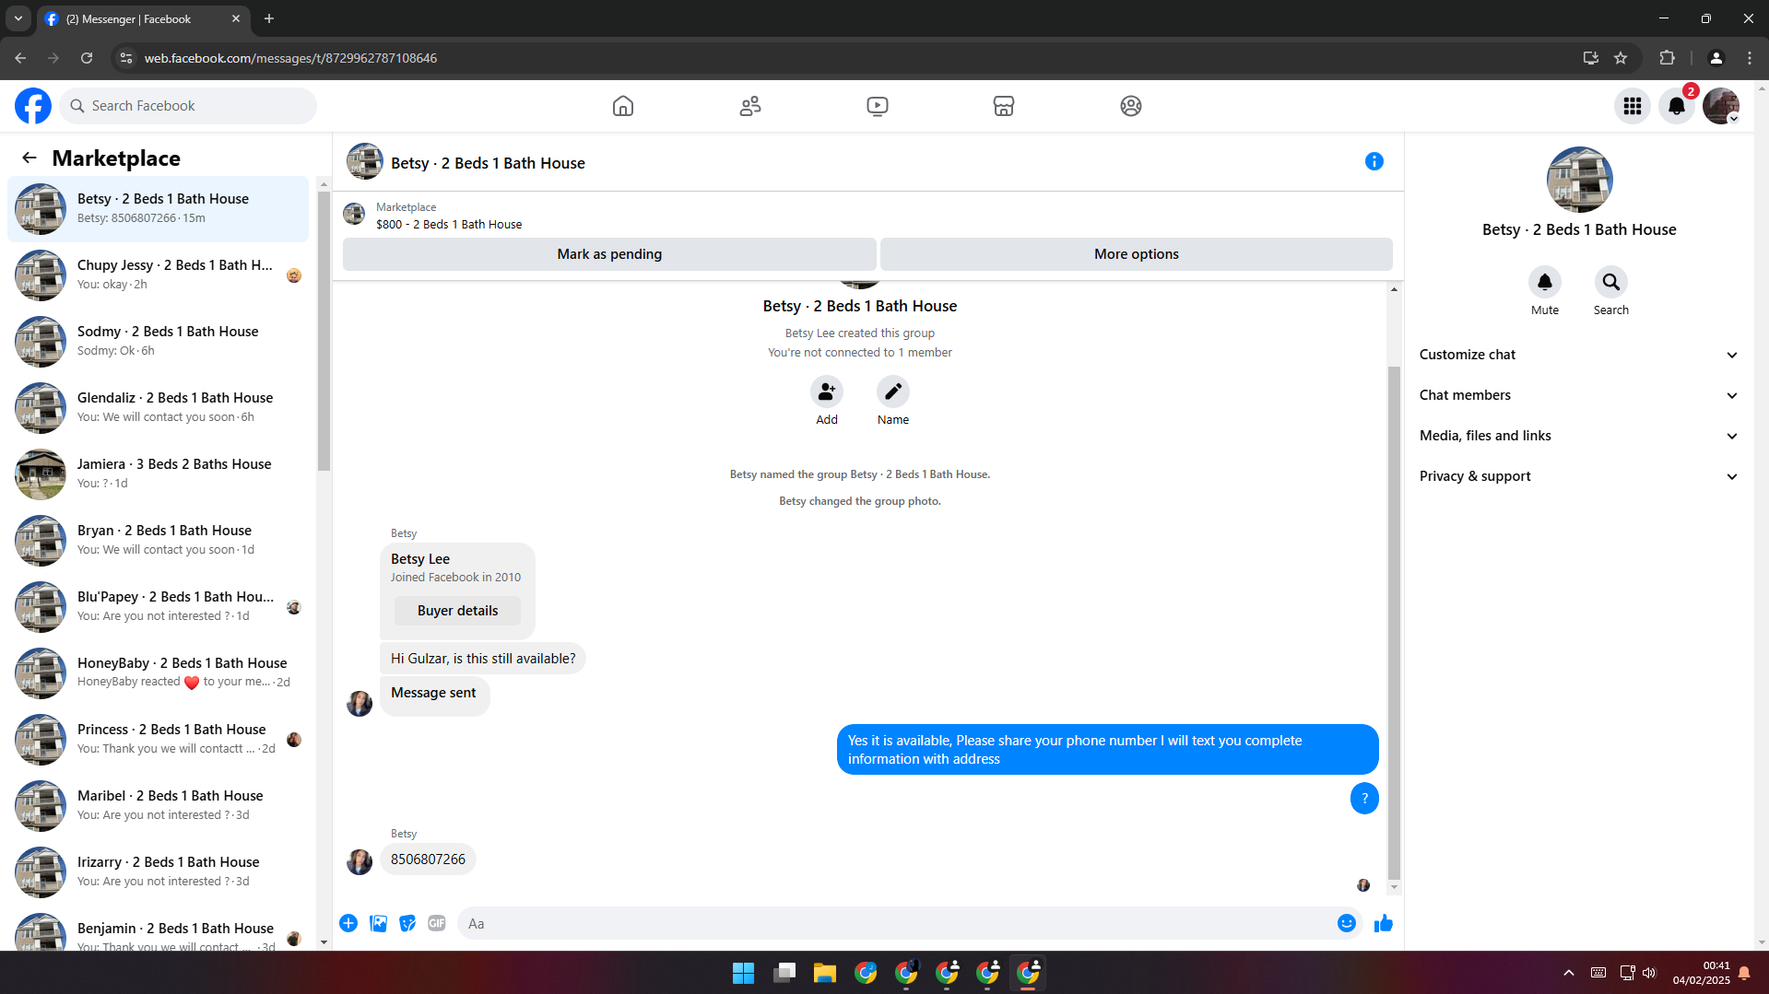1769x994 pixels.
Task: Click More options button
Action: (1136, 254)
